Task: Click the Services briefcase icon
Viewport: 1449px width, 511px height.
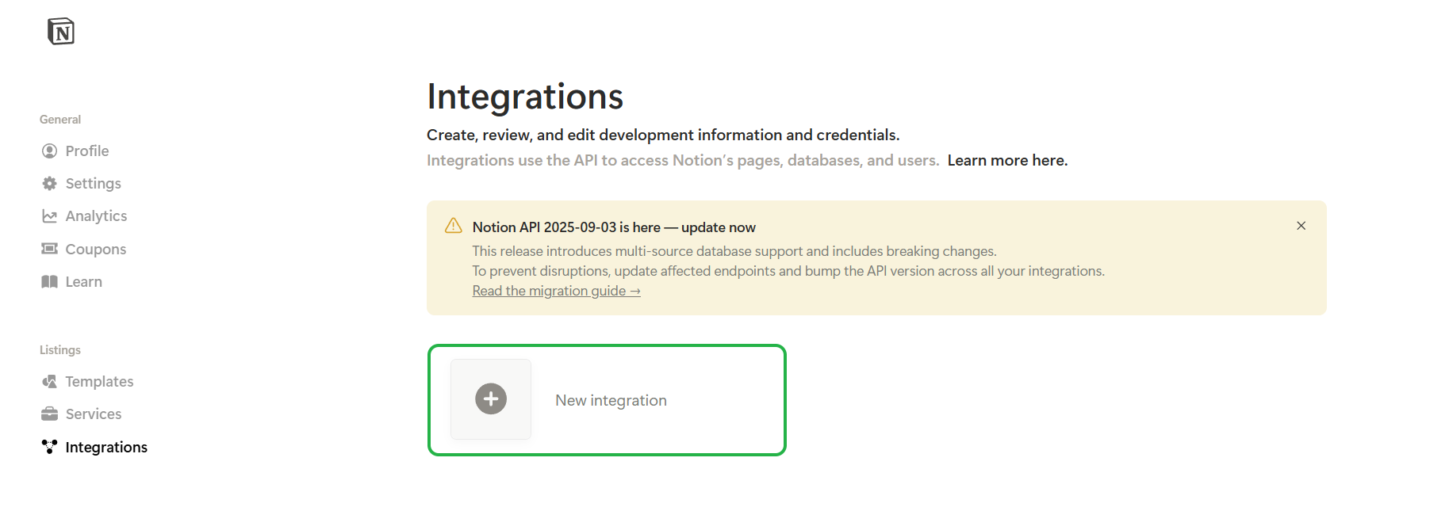Action: [x=49, y=414]
